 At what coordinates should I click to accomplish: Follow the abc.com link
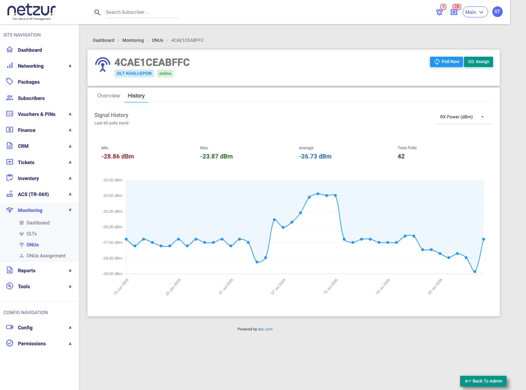pyautogui.click(x=265, y=329)
